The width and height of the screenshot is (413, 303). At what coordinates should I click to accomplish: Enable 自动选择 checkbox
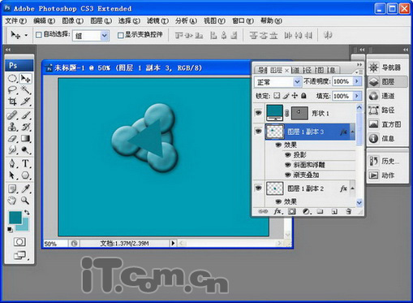39,35
